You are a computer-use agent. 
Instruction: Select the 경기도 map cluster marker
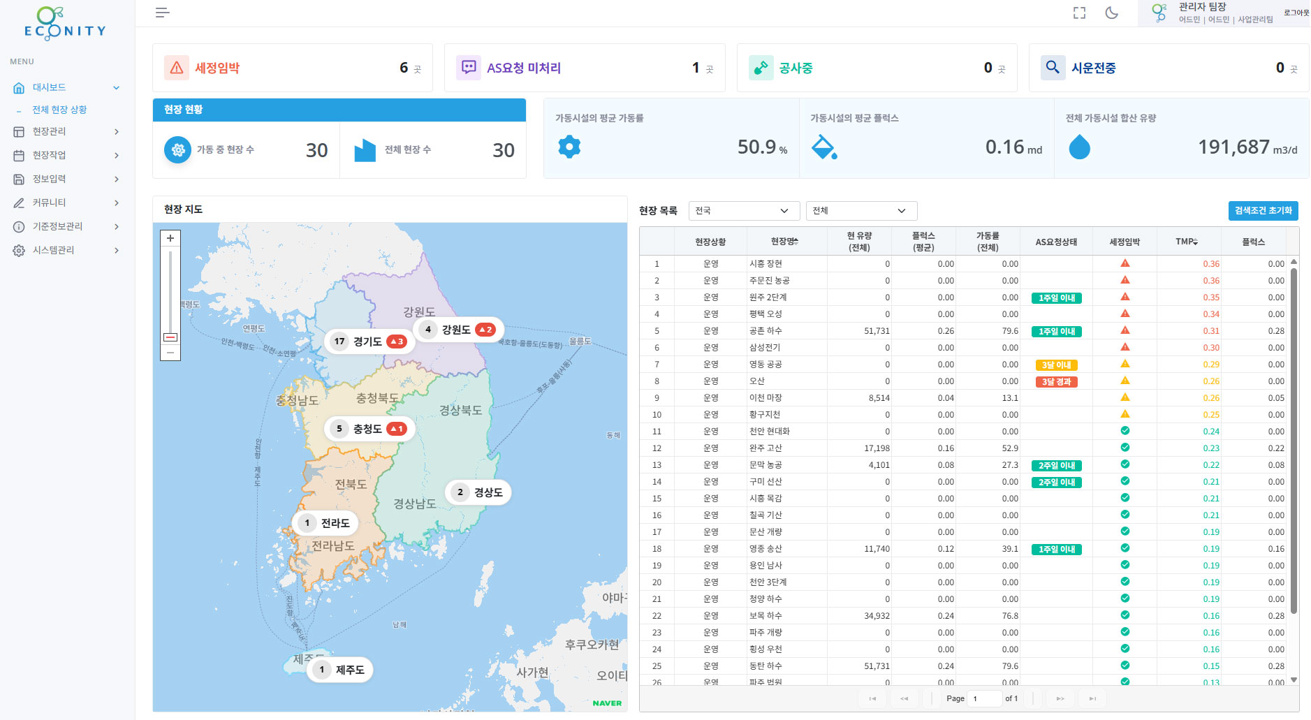point(367,341)
